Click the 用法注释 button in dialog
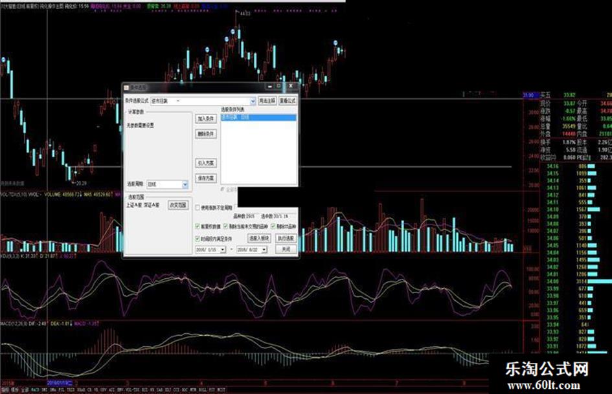This screenshot has width=612, height=394. pos(267,101)
